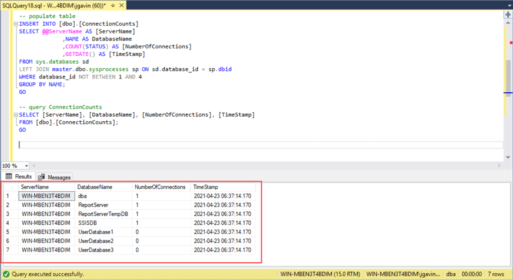Select the results grid top-left corner cell
Image resolution: width=513 pixels, height=280 pixels.
(10, 187)
